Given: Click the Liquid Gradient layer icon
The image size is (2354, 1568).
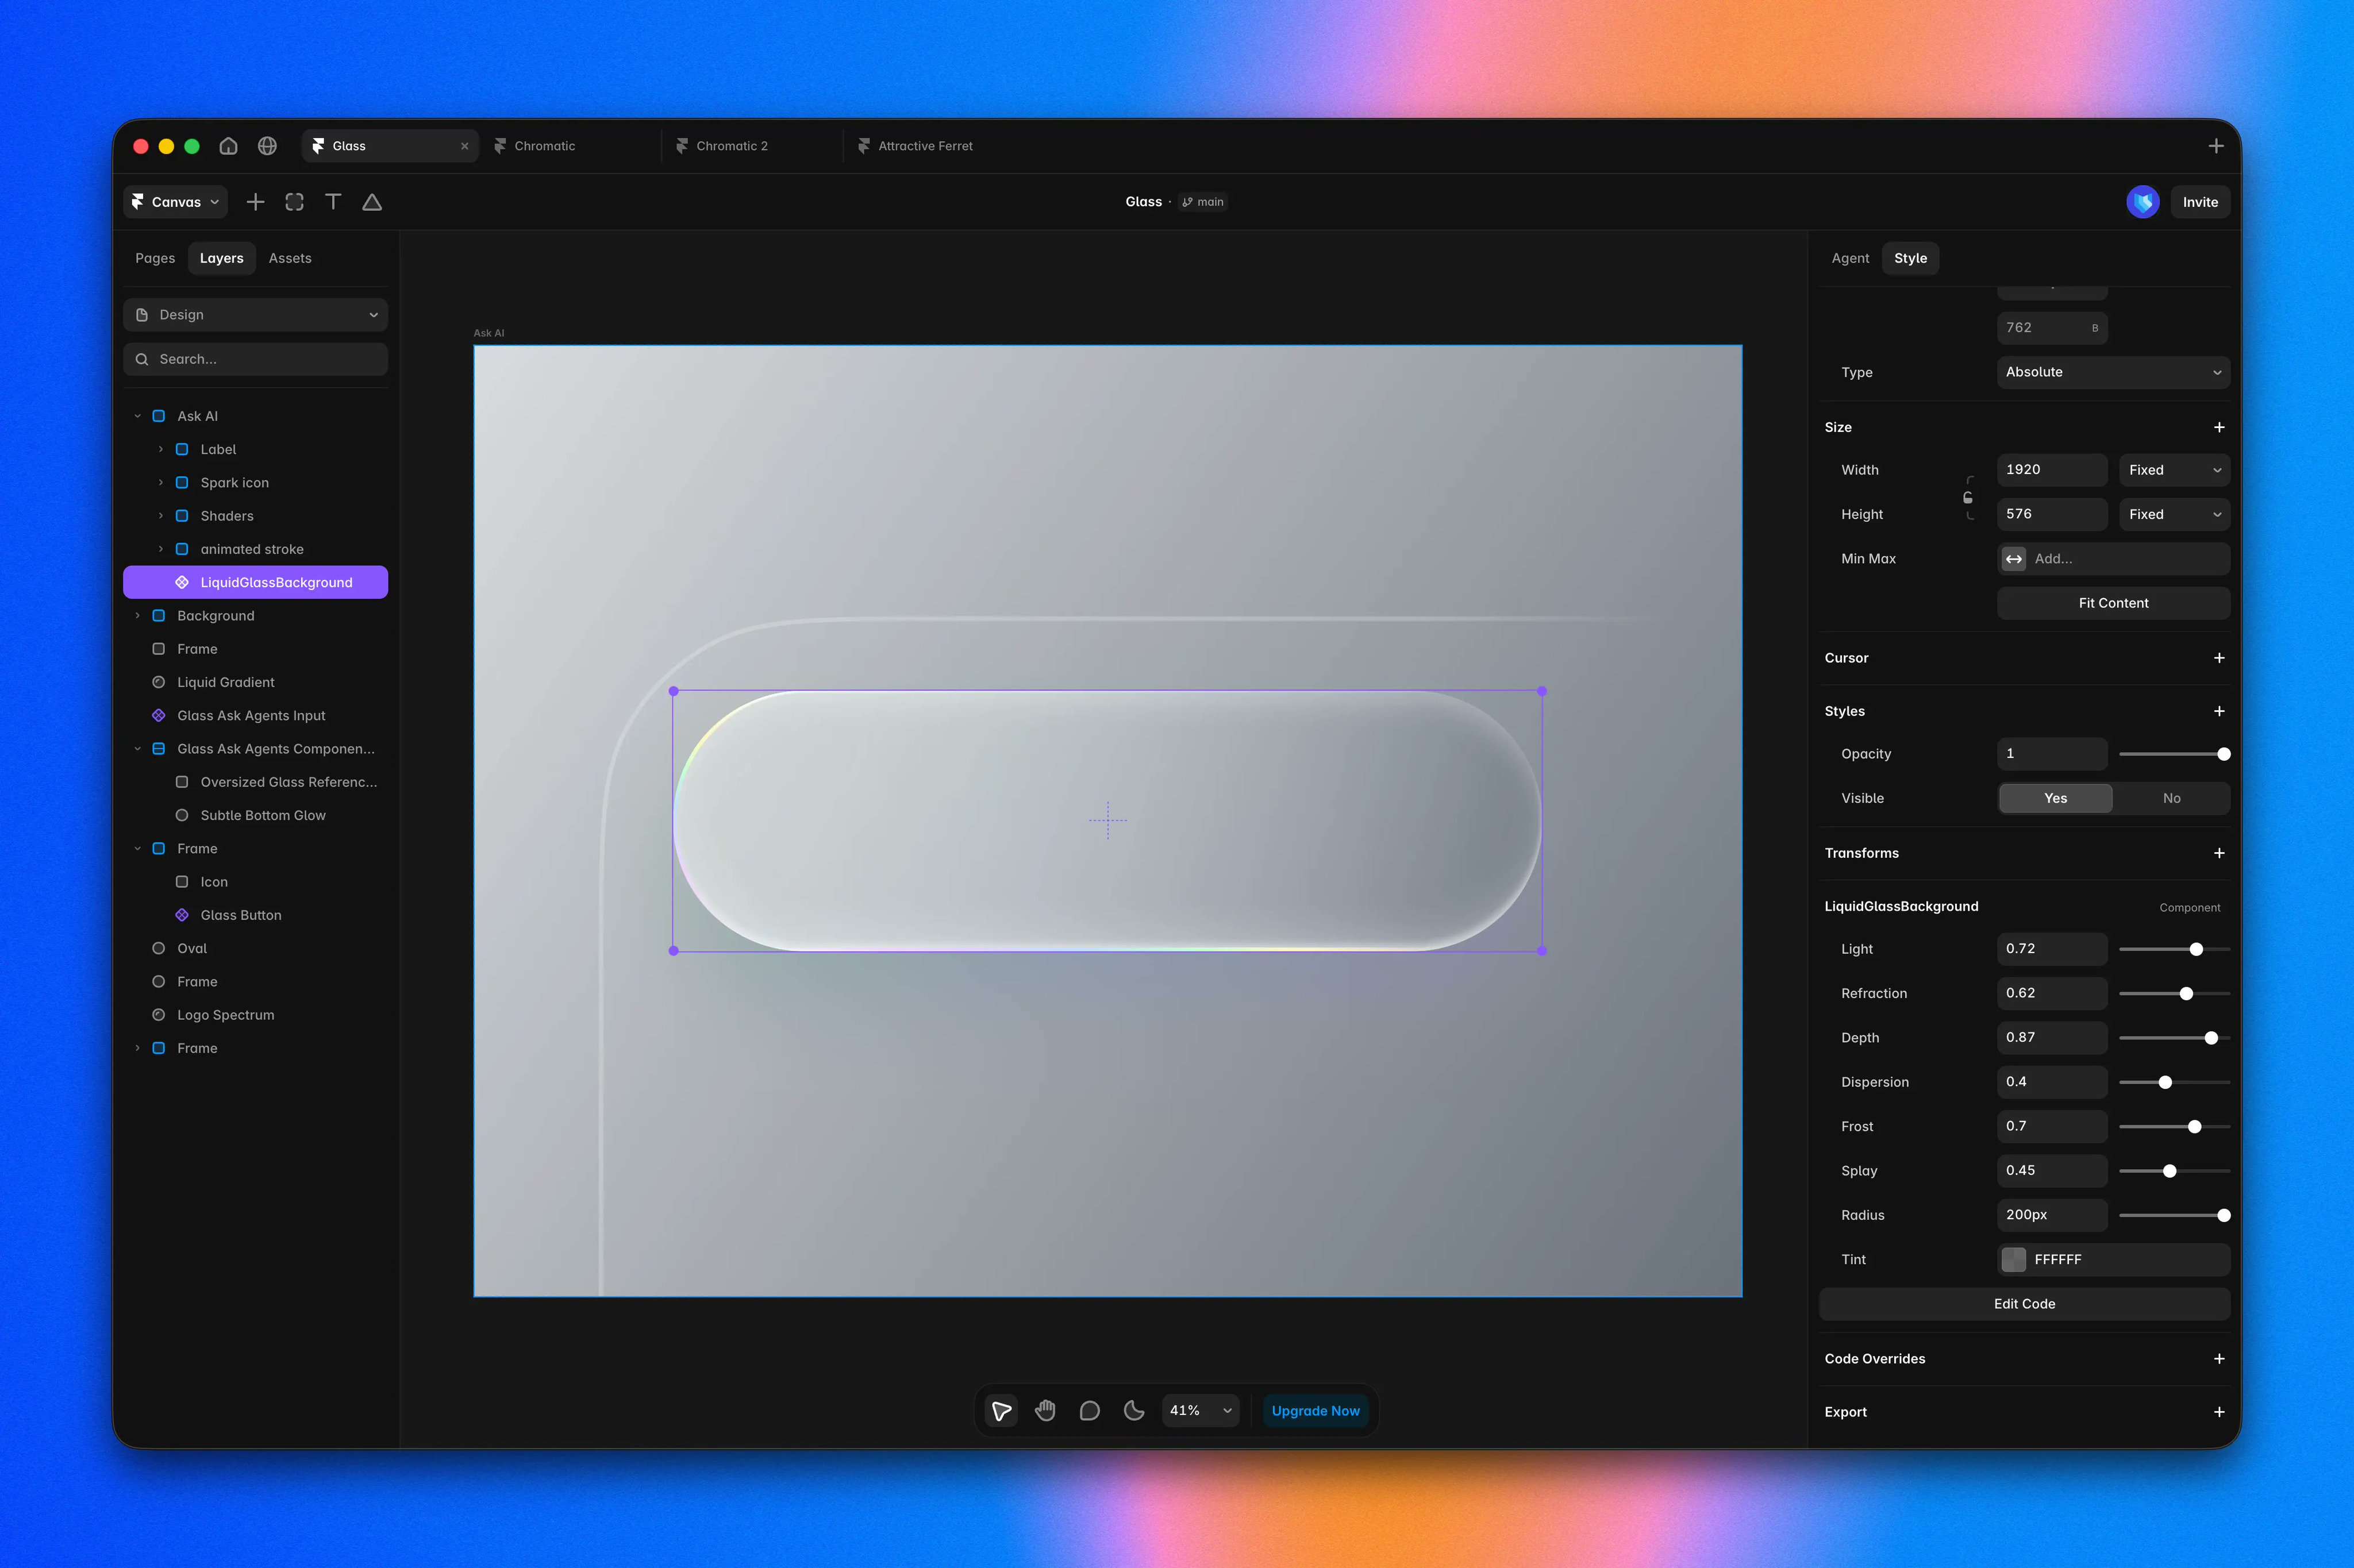Looking at the screenshot, I should [158, 682].
